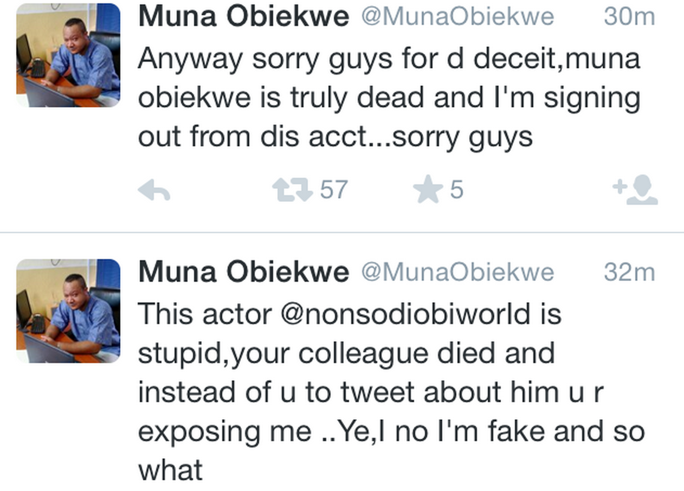684x491 pixels.
Task: Favorite the tweet with the star icon
Action: click(x=428, y=191)
